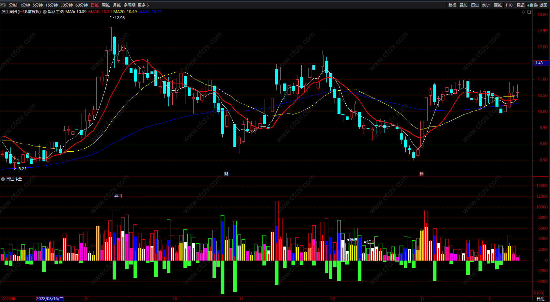This screenshot has width=550, height=302.
Task: Switch to 分时 intraday view
Action: pos(13,5)
